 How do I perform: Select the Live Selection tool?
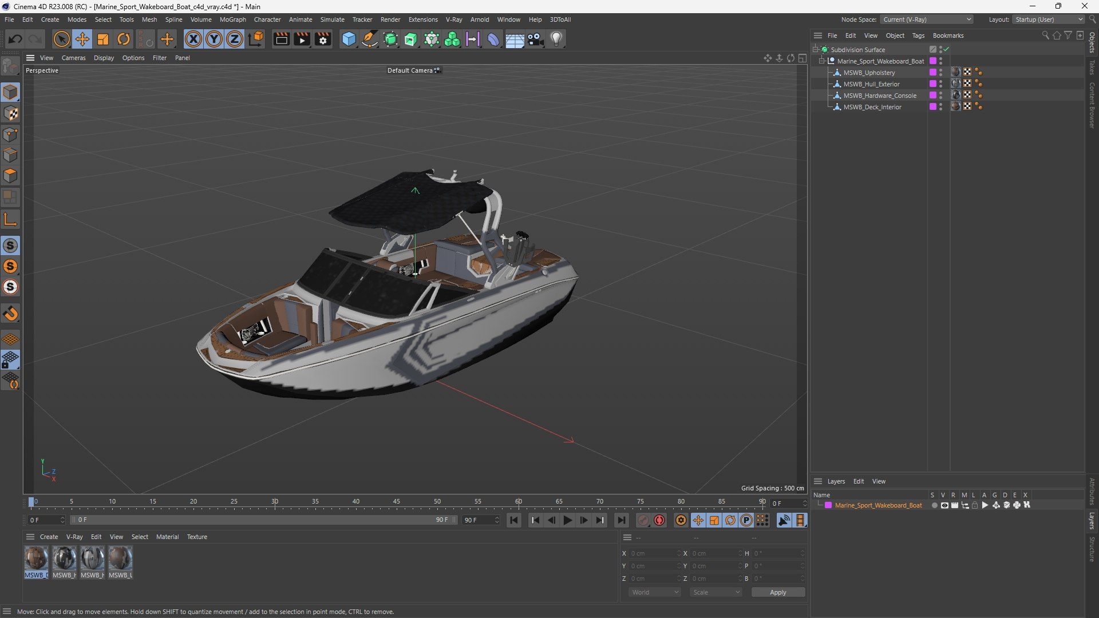[x=61, y=39]
